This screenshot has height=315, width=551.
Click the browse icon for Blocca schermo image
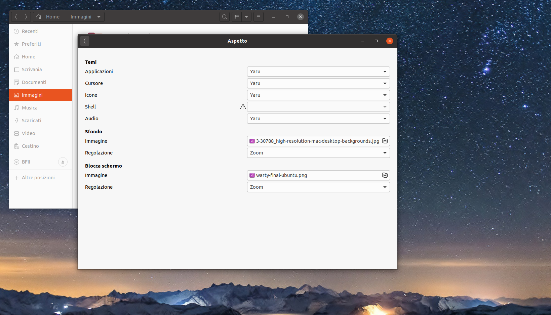point(385,175)
